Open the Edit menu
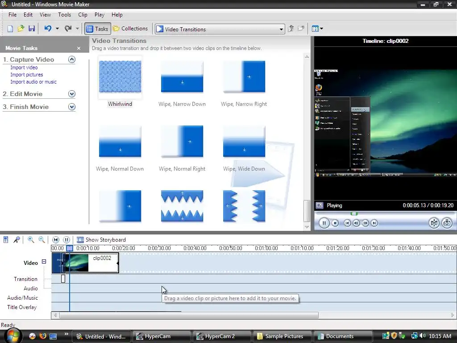The width and height of the screenshot is (457, 343). pyautogui.click(x=28, y=15)
